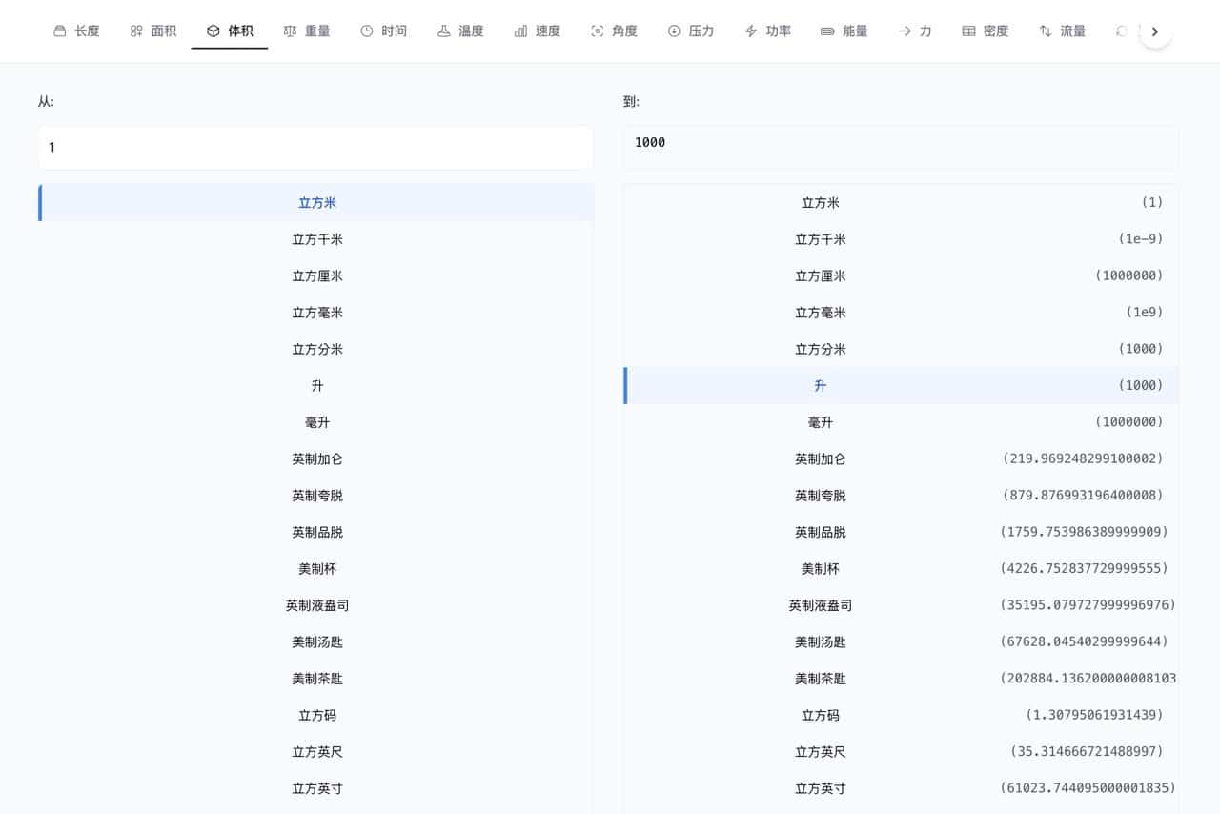Choose target unit 英制加仑 (219.969...)
1220x814 pixels.
(901, 459)
